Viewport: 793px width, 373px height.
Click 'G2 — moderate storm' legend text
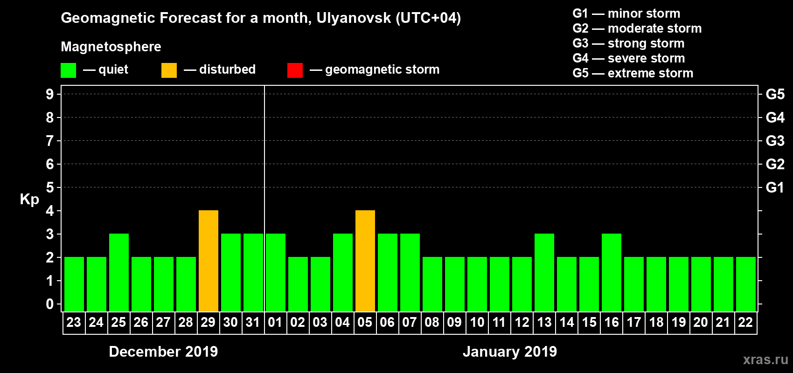pos(637,28)
